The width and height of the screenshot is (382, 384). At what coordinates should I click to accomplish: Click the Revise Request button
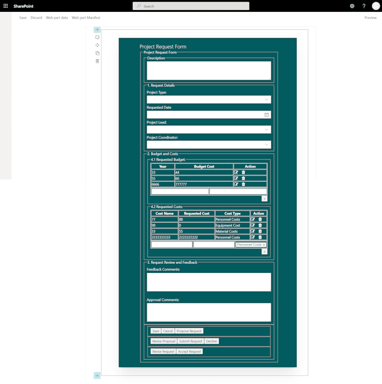pos(163,351)
